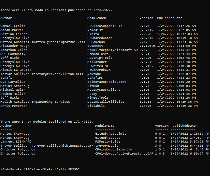Select version 3.0 of trevormodule

pos(158,146)
